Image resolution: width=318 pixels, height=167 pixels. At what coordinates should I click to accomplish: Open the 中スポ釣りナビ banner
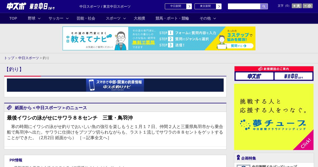(115, 85)
